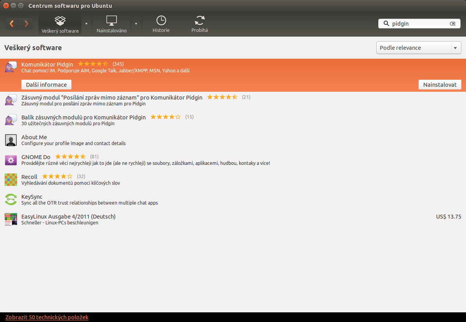Click the Komunikátor Pidgin star rating

click(93, 64)
